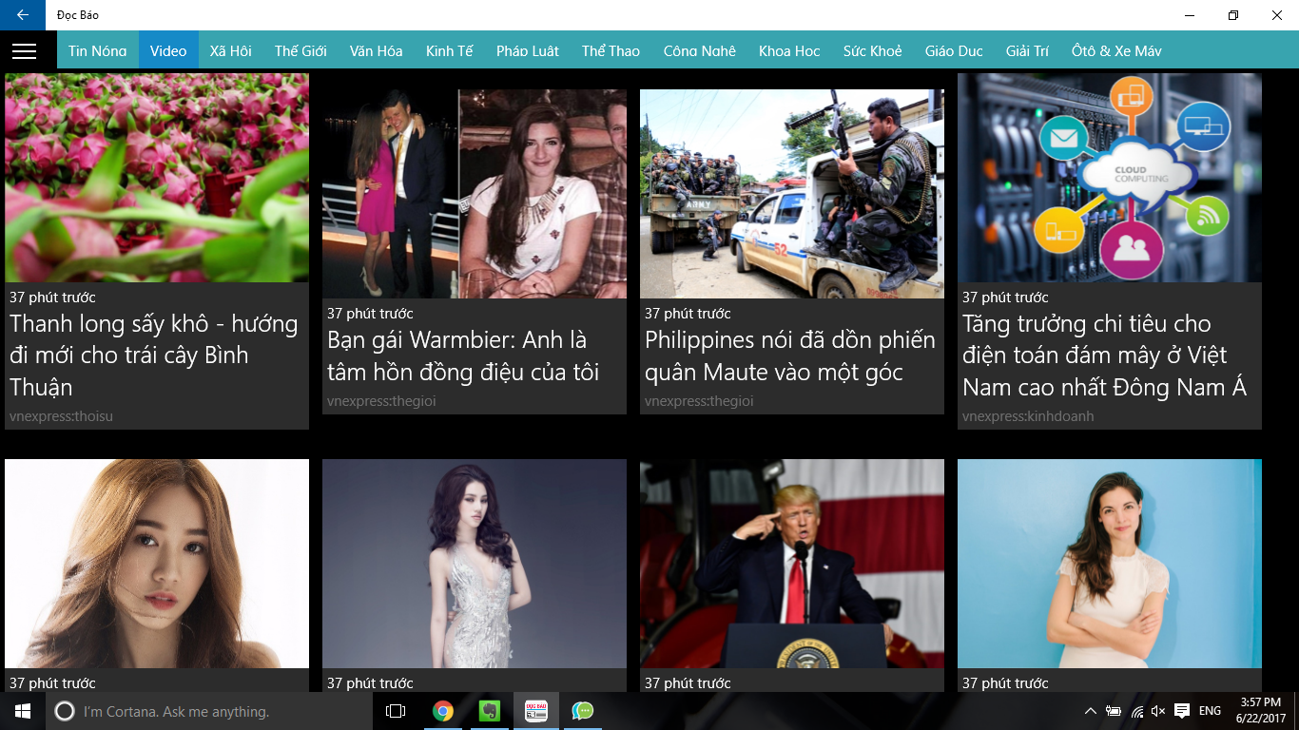Open the hamburger menu

pos(24,51)
